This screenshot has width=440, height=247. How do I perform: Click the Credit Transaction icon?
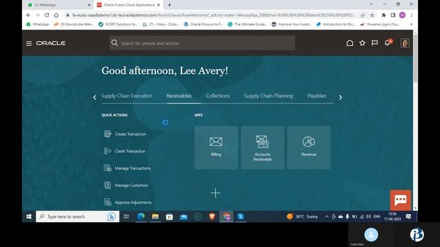click(108, 151)
